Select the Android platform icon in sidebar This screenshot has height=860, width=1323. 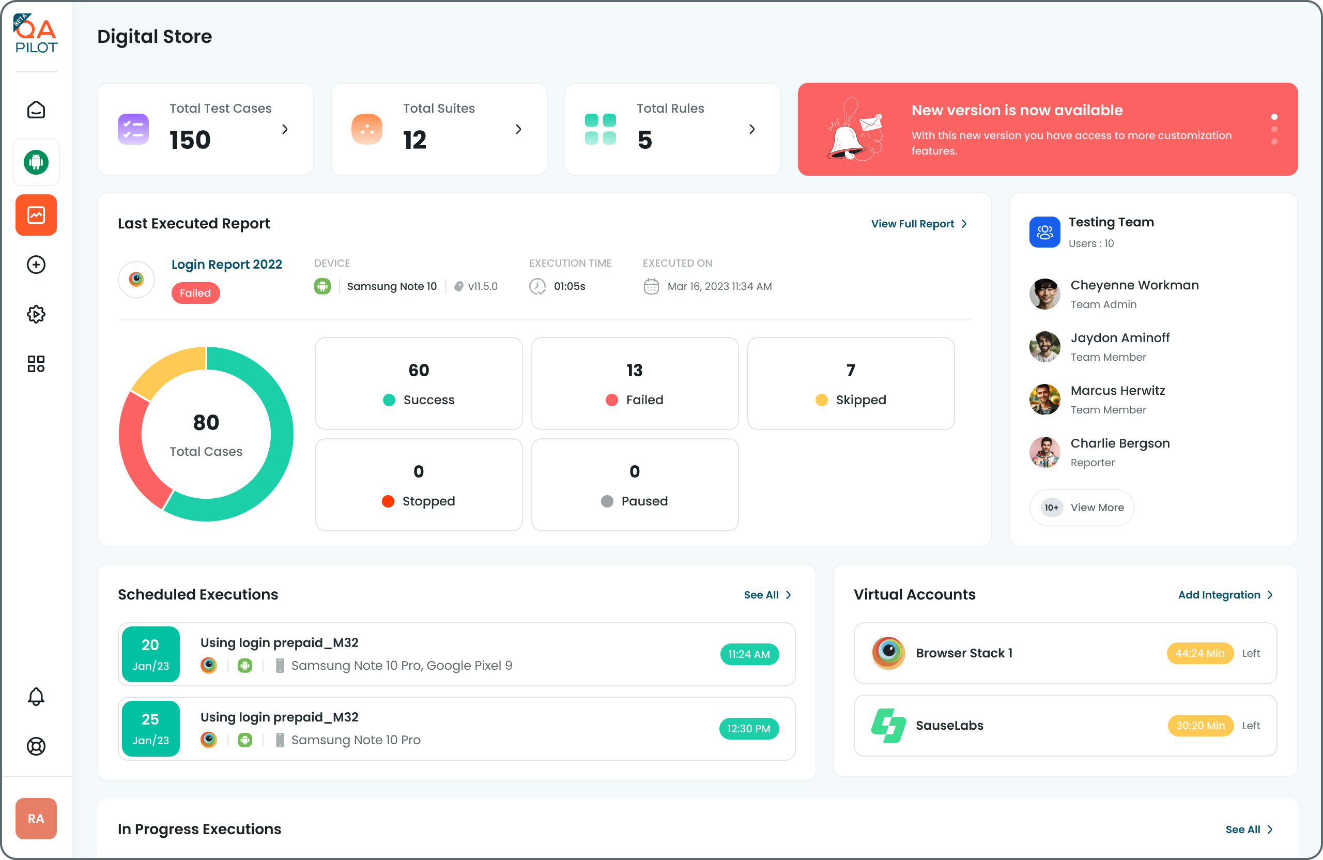(36, 162)
